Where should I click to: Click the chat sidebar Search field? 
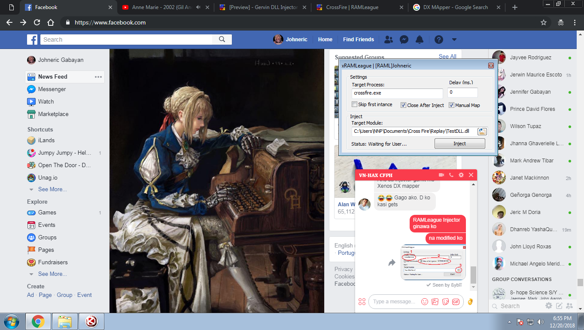tap(517, 306)
